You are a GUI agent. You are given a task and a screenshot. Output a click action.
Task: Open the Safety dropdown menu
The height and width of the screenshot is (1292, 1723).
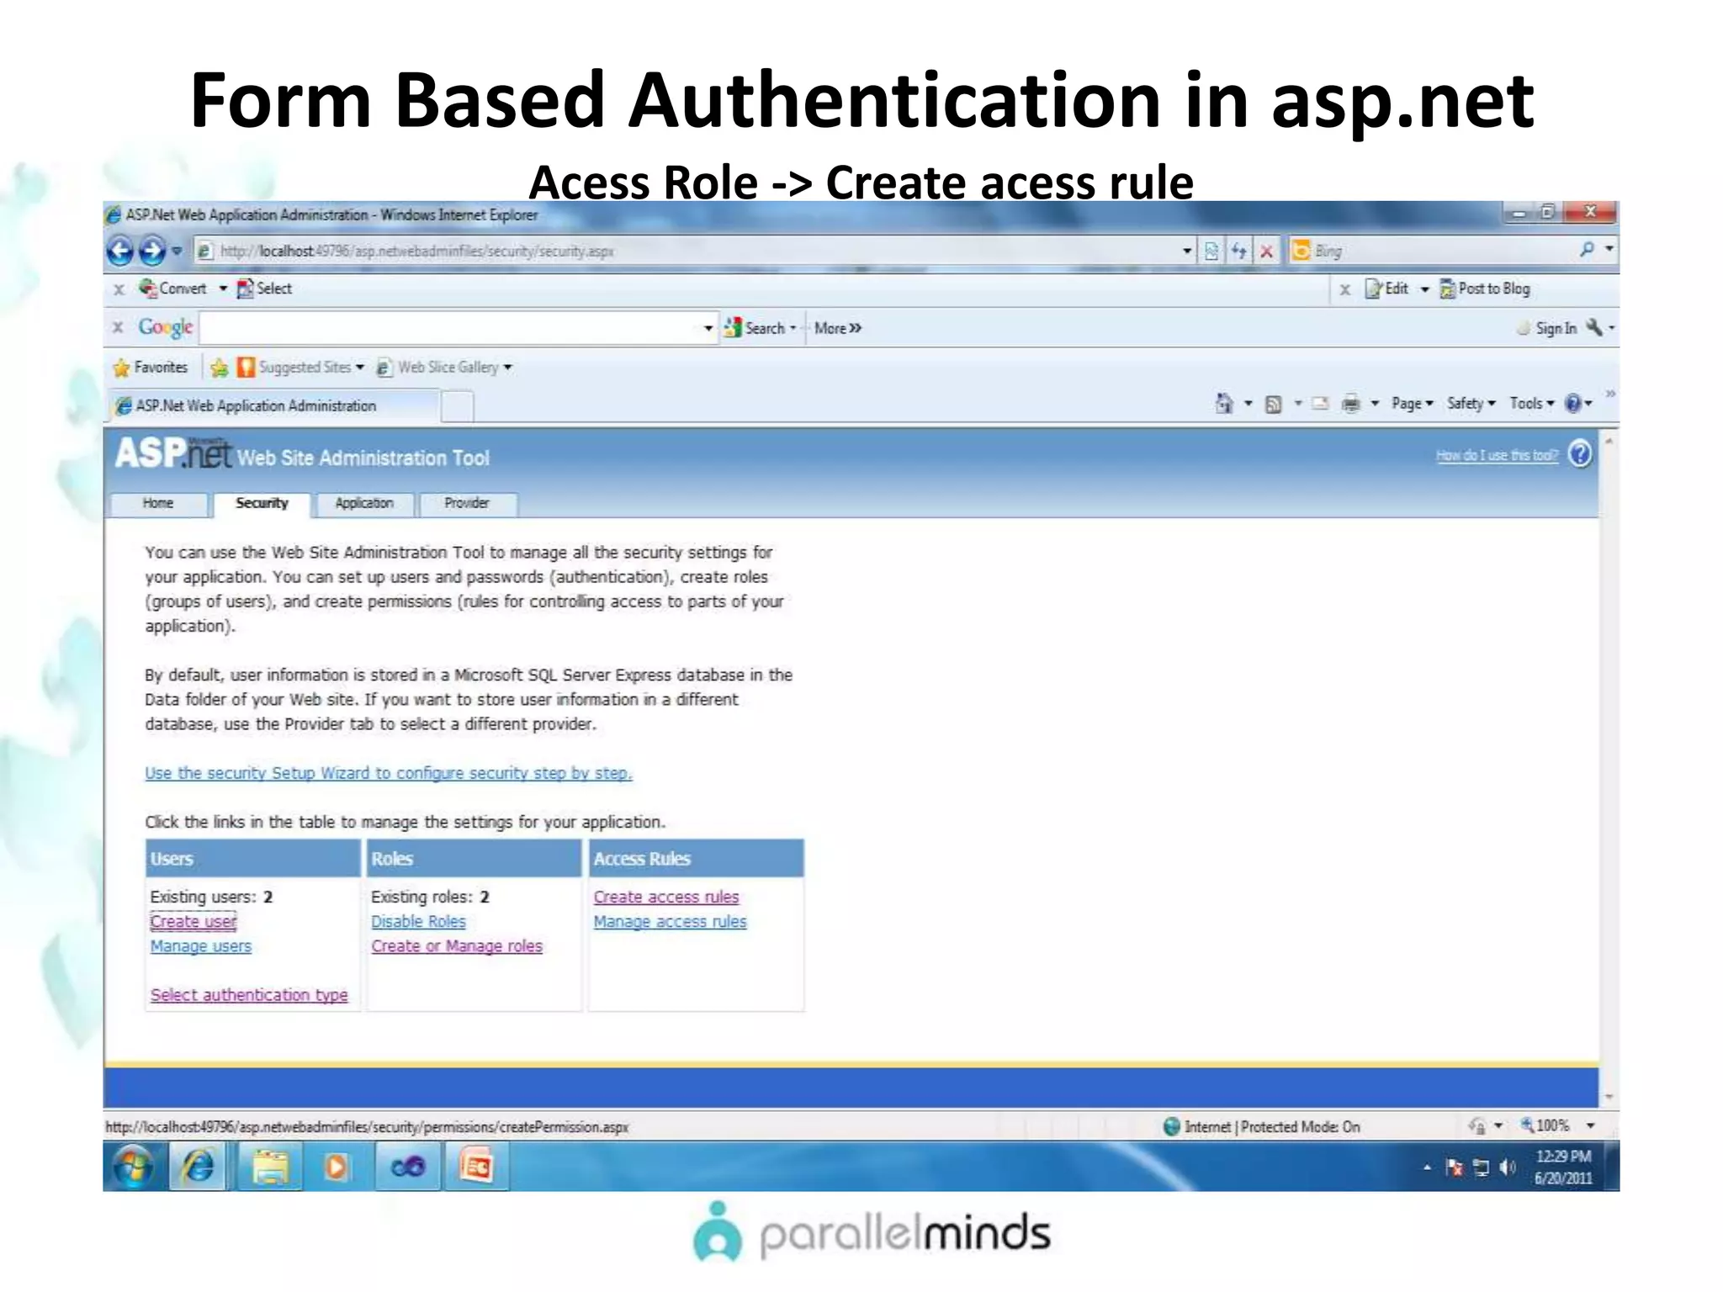[1470, 404]
